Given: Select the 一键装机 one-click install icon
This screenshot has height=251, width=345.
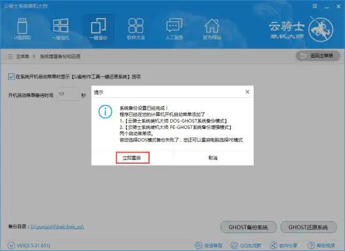Looking at the screenshot, I should tap(61, 29).
